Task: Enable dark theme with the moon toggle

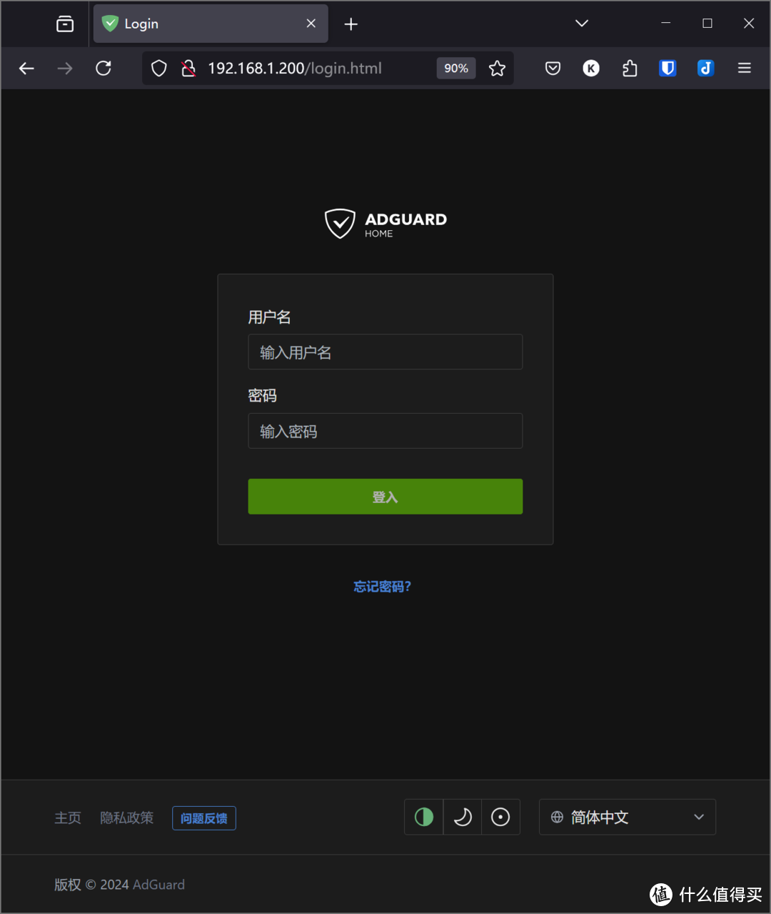Action: [462, 817]
